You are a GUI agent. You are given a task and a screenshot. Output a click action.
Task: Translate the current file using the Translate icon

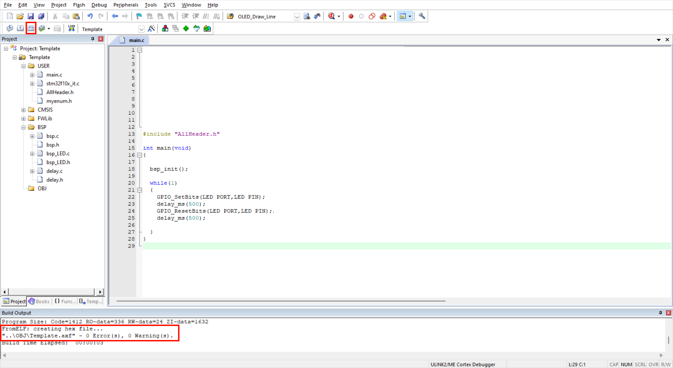10,28
